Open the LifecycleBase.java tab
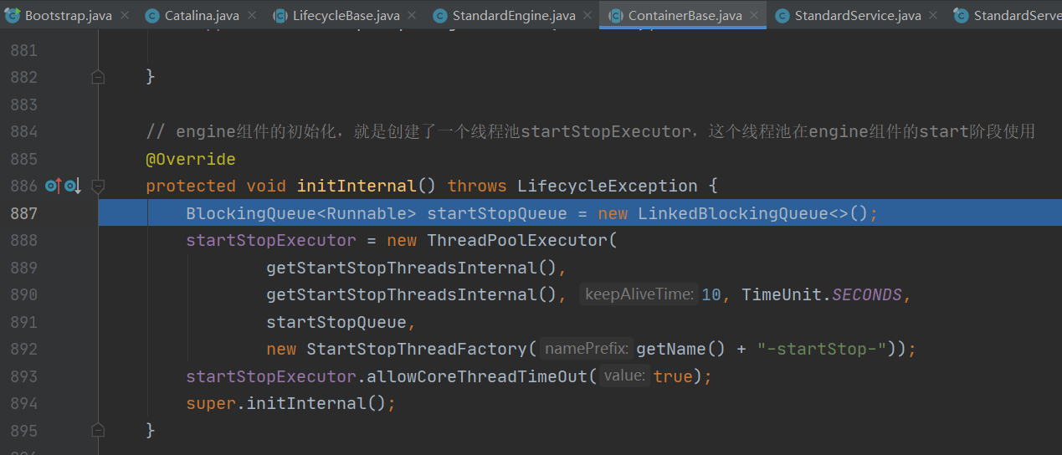The height and width of the screenshot is (455, 1062). (x=346, y=15)
